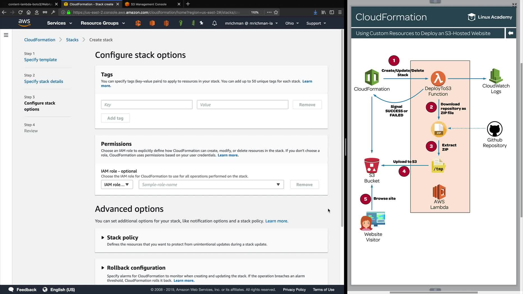Bookmark the page with star icon
Viewport: 523px width, 294px height.
tap(276, 12)
